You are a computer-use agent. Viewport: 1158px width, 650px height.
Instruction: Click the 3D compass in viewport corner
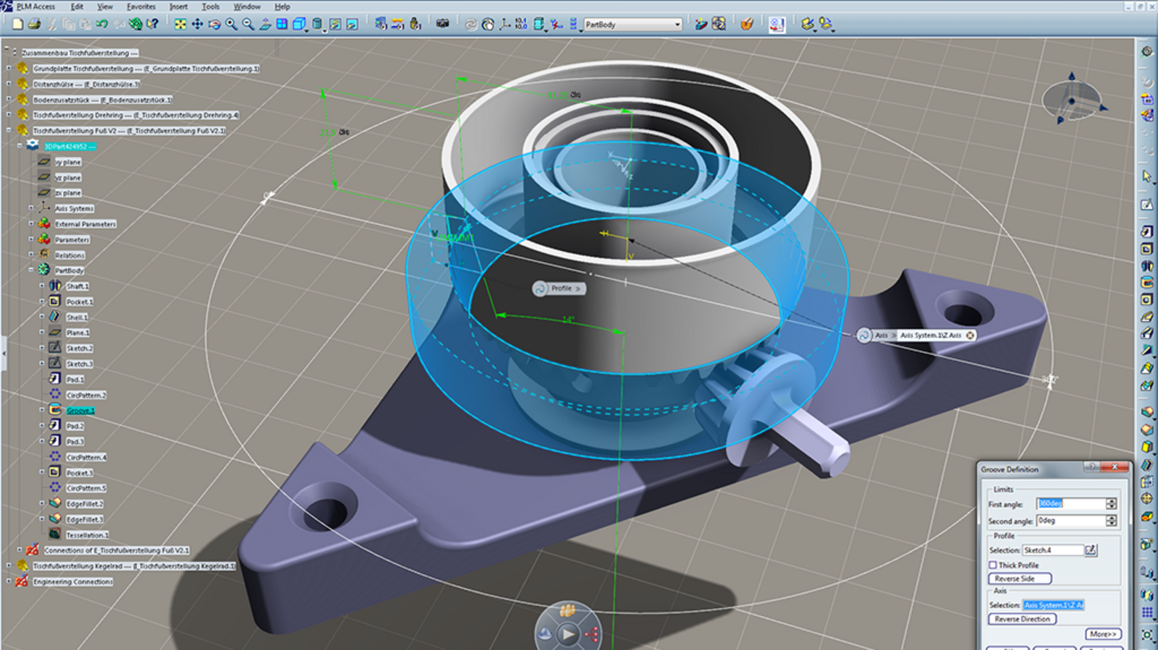pos(1073,100)
